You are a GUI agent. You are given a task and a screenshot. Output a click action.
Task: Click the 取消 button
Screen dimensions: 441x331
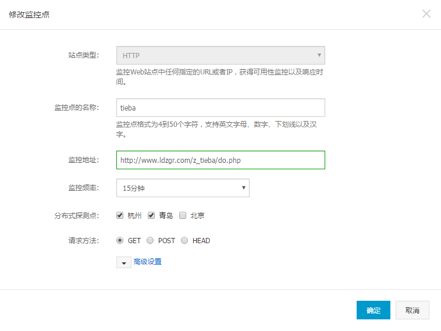tap(412, 310)
